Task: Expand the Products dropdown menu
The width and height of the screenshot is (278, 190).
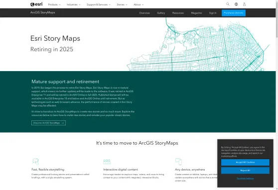Action: coord(54,4)
